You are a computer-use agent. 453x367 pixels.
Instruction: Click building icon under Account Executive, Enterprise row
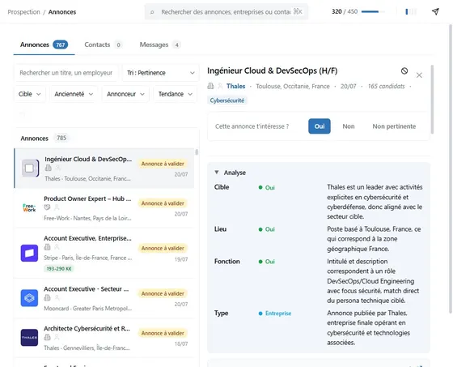click(47, 247)
